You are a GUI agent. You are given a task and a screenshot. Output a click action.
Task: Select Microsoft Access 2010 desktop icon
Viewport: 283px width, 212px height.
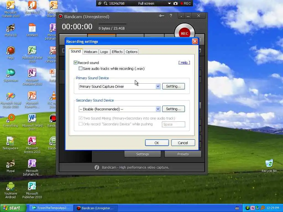32,145
